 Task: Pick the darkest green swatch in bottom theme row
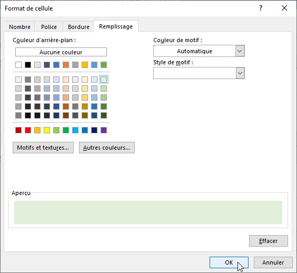click(104, 115)
